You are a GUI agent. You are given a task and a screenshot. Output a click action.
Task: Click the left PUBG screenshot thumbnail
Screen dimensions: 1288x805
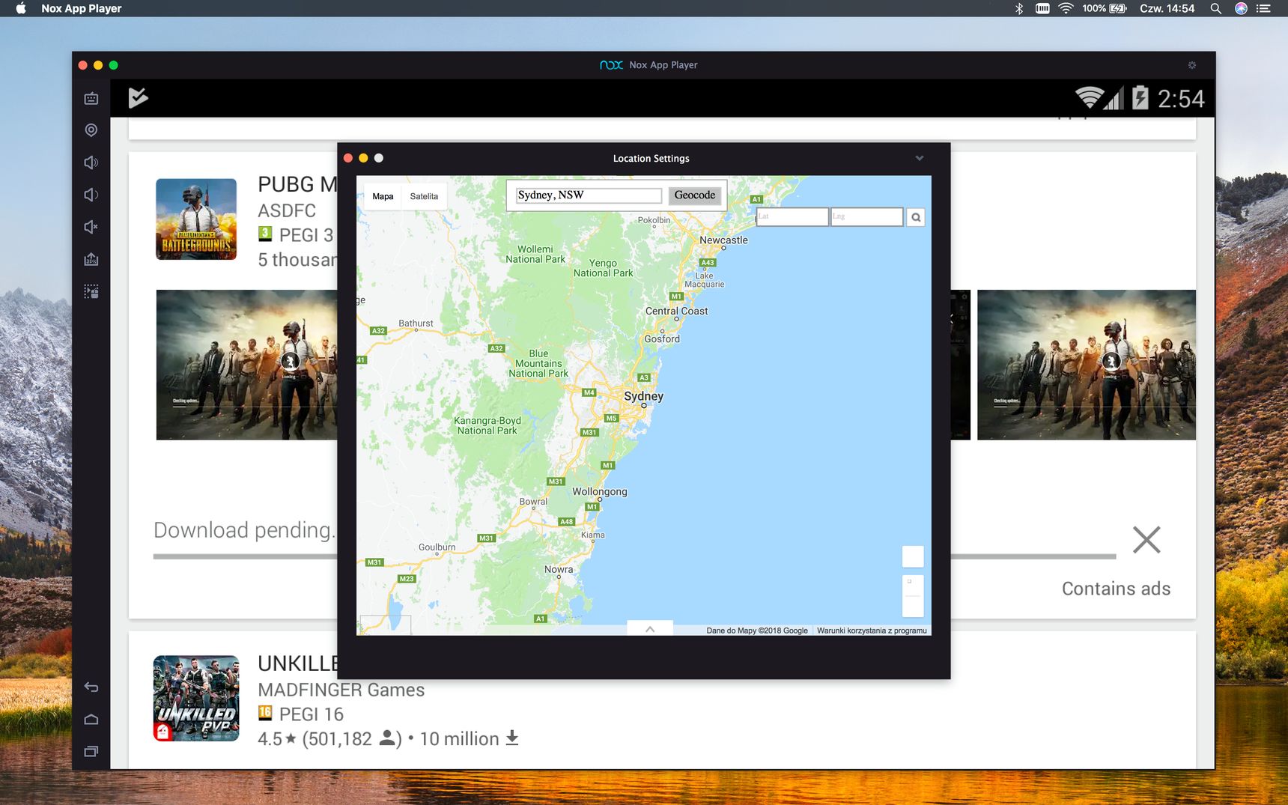246,365
